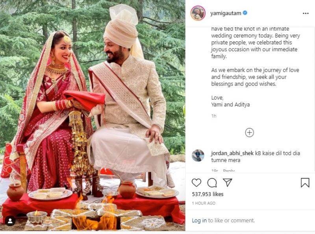This screenshot has width=315, height=234.
Task: Click the 1h caption timestamp
Action: (214, 116)
